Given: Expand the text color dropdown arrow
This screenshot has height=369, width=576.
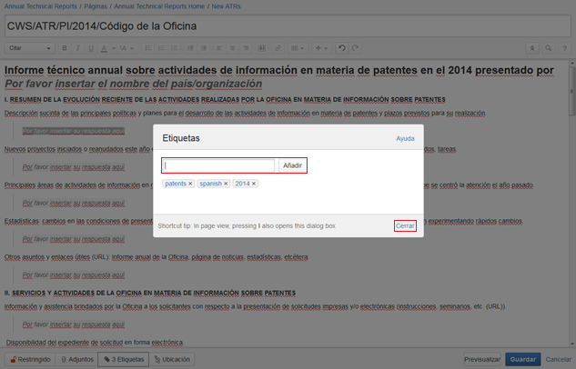Looking at the screenshot, I should click(x=111, y=47).
